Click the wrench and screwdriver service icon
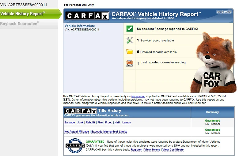Screen dimensions: 243x156 coord(130,40)
